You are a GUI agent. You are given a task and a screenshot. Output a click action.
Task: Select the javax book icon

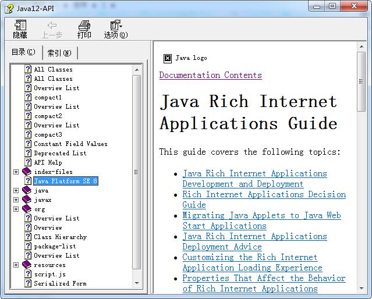27,200
